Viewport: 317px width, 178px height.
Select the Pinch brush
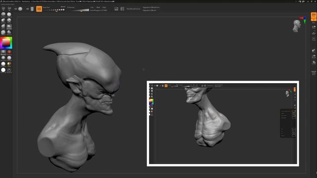9,21
